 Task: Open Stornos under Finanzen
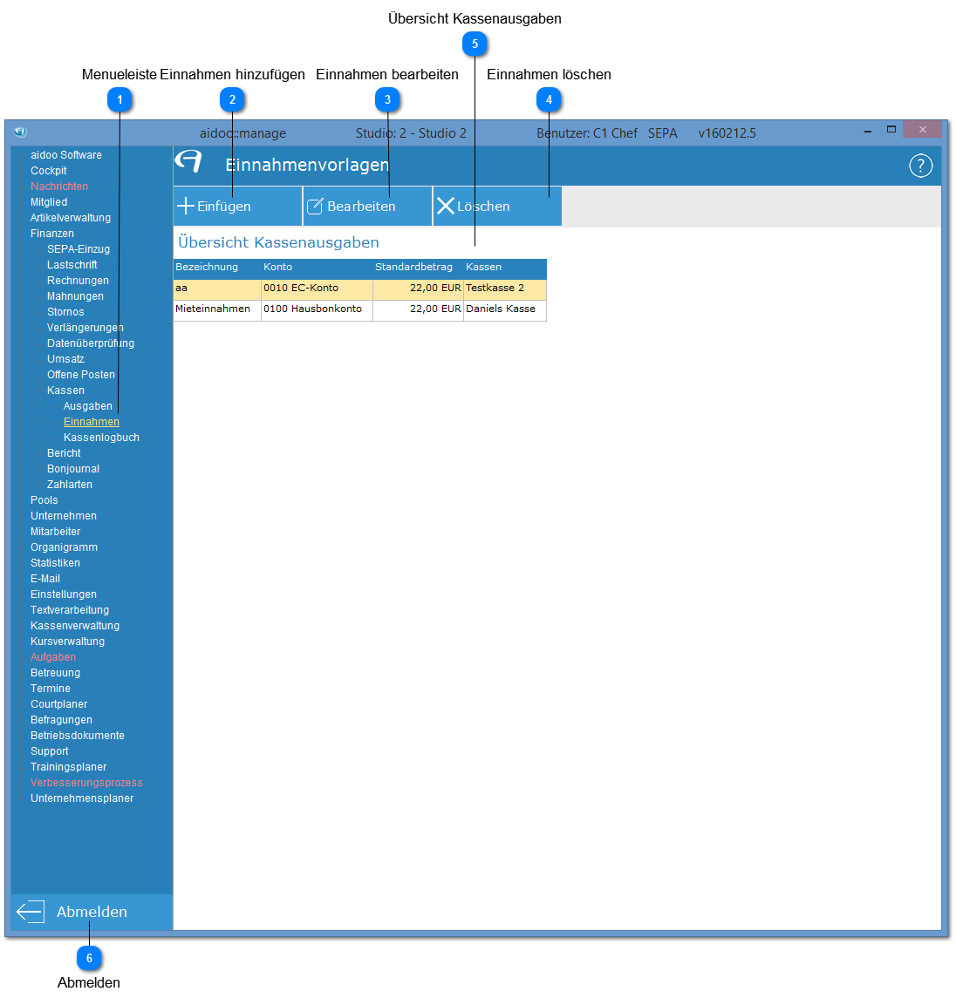65,312
